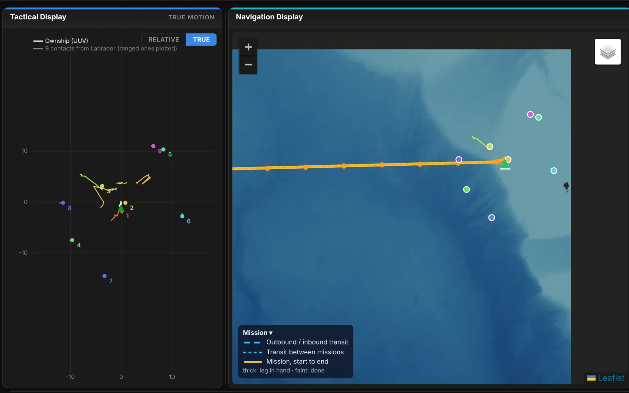The width and height of the screenshot is (629, 393).
Task: Select the blue contact marker on map
Action: [x=491, y=217]
